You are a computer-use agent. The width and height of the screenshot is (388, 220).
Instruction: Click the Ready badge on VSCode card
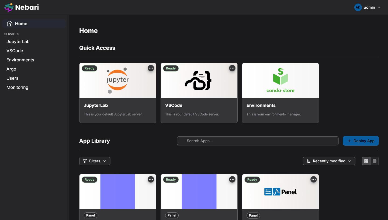[171, 68]
